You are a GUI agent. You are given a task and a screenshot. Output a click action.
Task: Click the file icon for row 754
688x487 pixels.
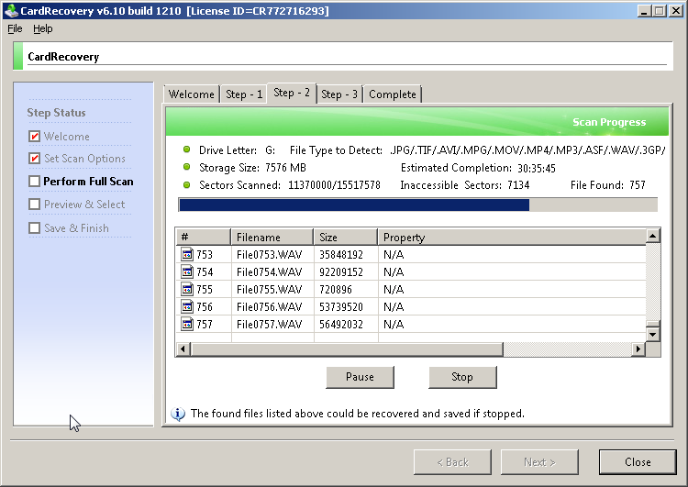(x=187, y=272)
